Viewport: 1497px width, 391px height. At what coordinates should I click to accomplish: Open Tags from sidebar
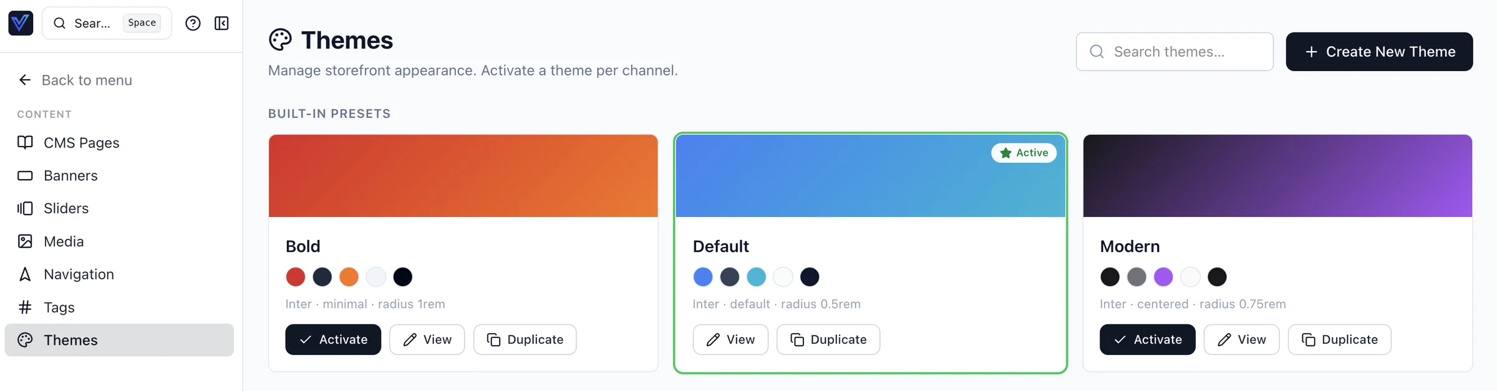[59, 307]
